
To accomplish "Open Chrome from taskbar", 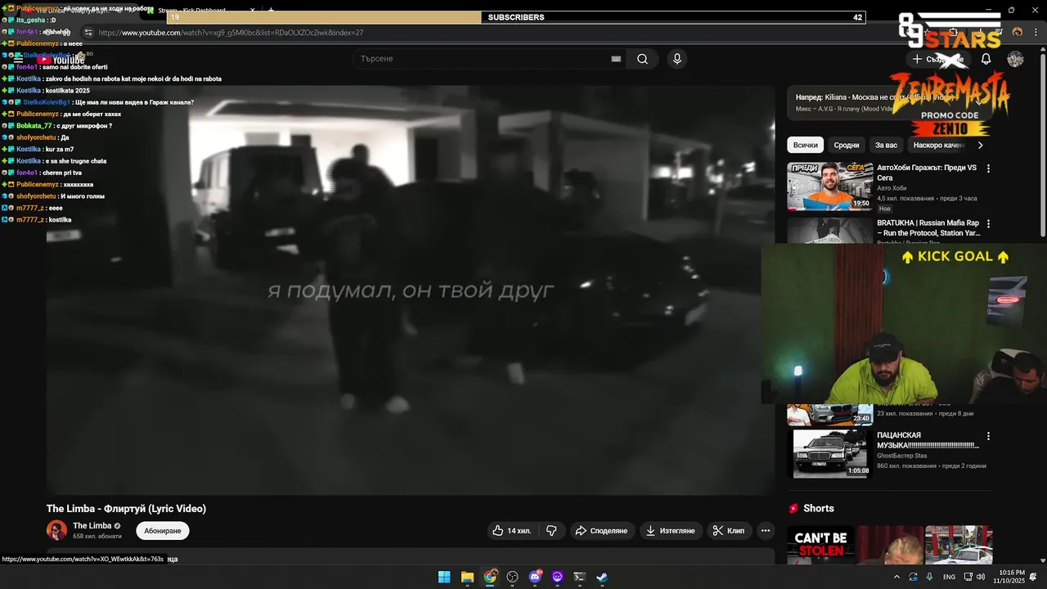I will tap(490, 577).
